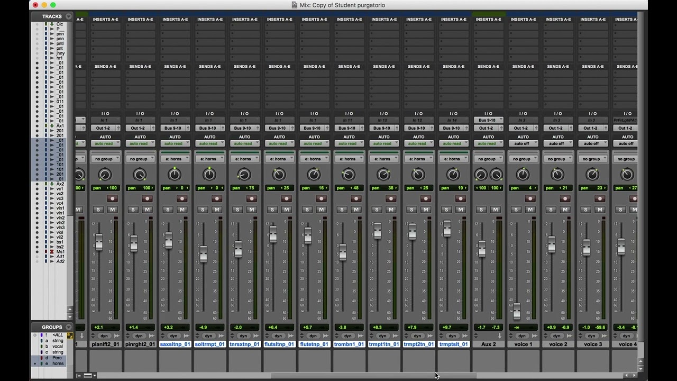677x381 pixels.
Task: Open automation mode selector on pianlft2_01
Action: coord(105,143)
